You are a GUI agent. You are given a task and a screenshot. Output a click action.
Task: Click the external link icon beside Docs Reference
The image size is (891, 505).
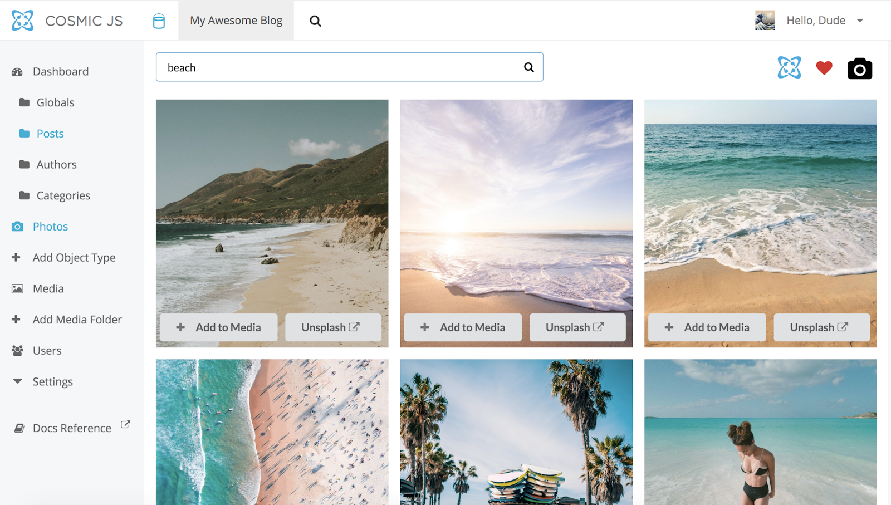(125, 425)
